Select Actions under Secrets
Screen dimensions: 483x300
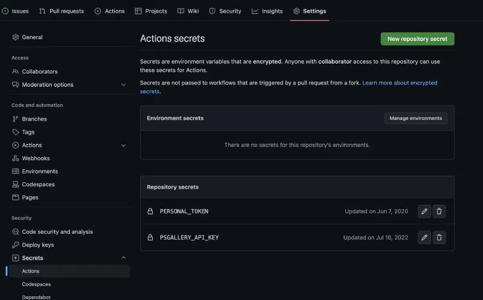(x=69, y=271)
